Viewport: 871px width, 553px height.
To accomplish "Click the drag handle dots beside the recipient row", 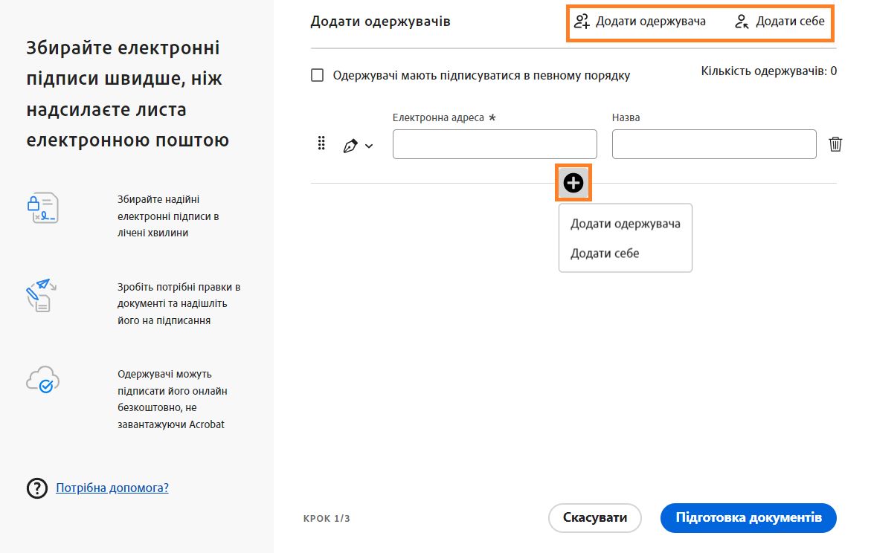I will click(321, 143).
